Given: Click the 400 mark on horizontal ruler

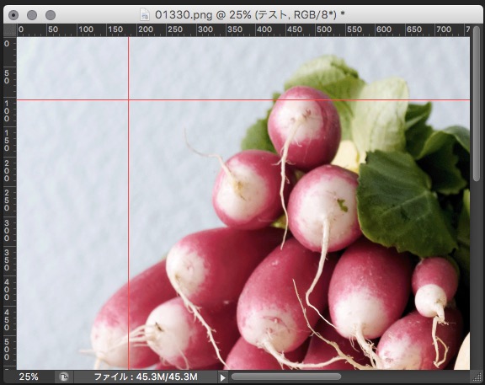Looking at the screenshot, I should click(264, 29).
